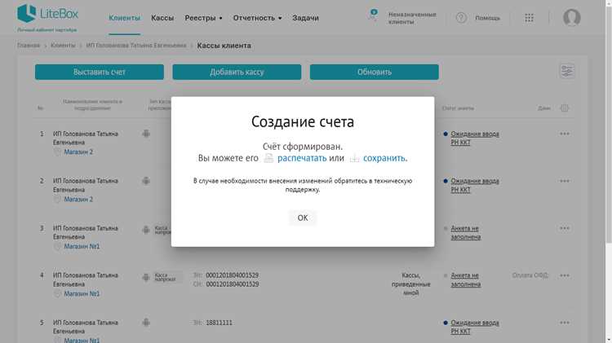
Task: Click the Выставить счет button
Action: click(x=99, y=73)
